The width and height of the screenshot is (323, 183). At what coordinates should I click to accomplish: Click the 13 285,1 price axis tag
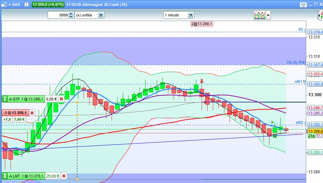315,152
